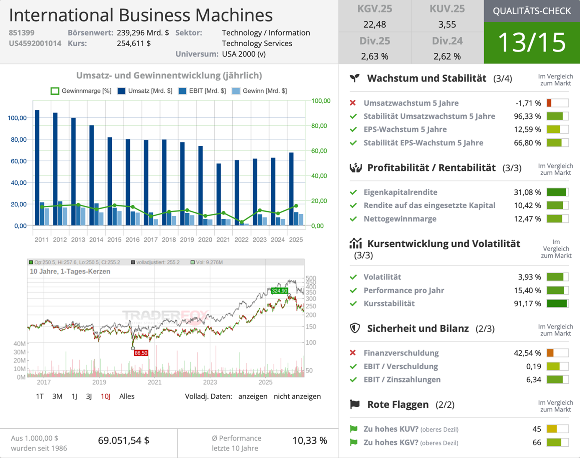580x458 pixels.
Task: Select the 1J time range
Action: pos(74,396)
